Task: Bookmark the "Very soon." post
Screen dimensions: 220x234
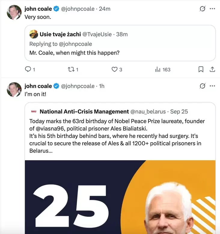Action: click(x=201, y=70)
